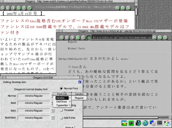Open font menu button beside Bold/Italic field
This screenshot has height=128, width=172.
[x=53, y=118]
